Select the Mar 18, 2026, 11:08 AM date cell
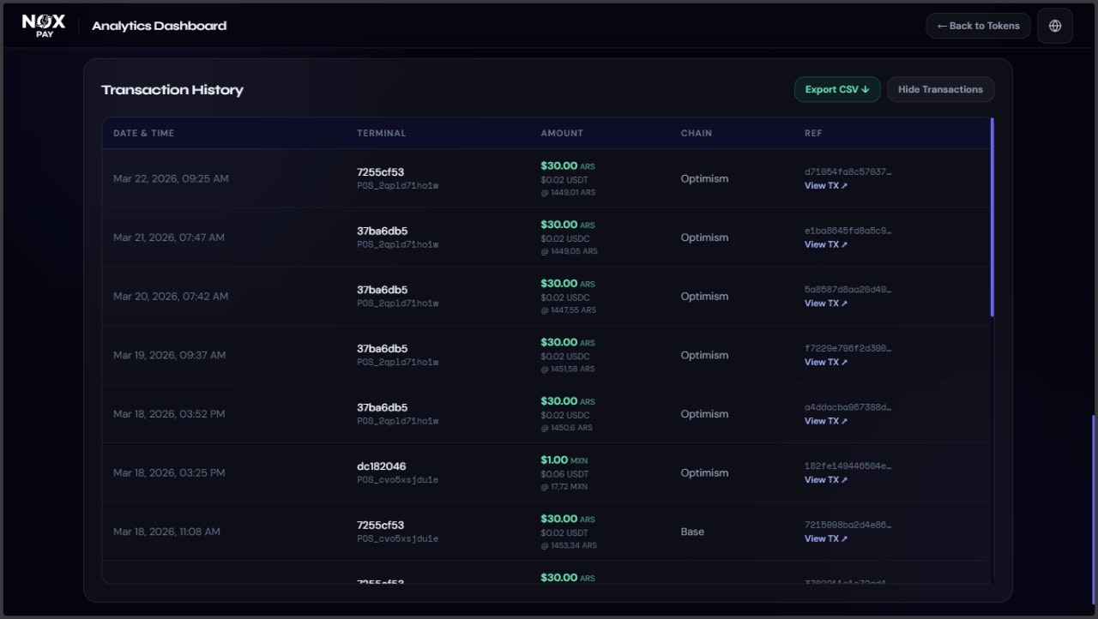The width and height of the screenshot is (1098, 619). coord(166,532)
